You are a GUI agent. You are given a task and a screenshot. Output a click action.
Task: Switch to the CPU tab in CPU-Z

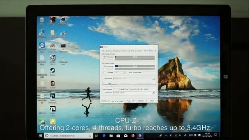[103, 51]
